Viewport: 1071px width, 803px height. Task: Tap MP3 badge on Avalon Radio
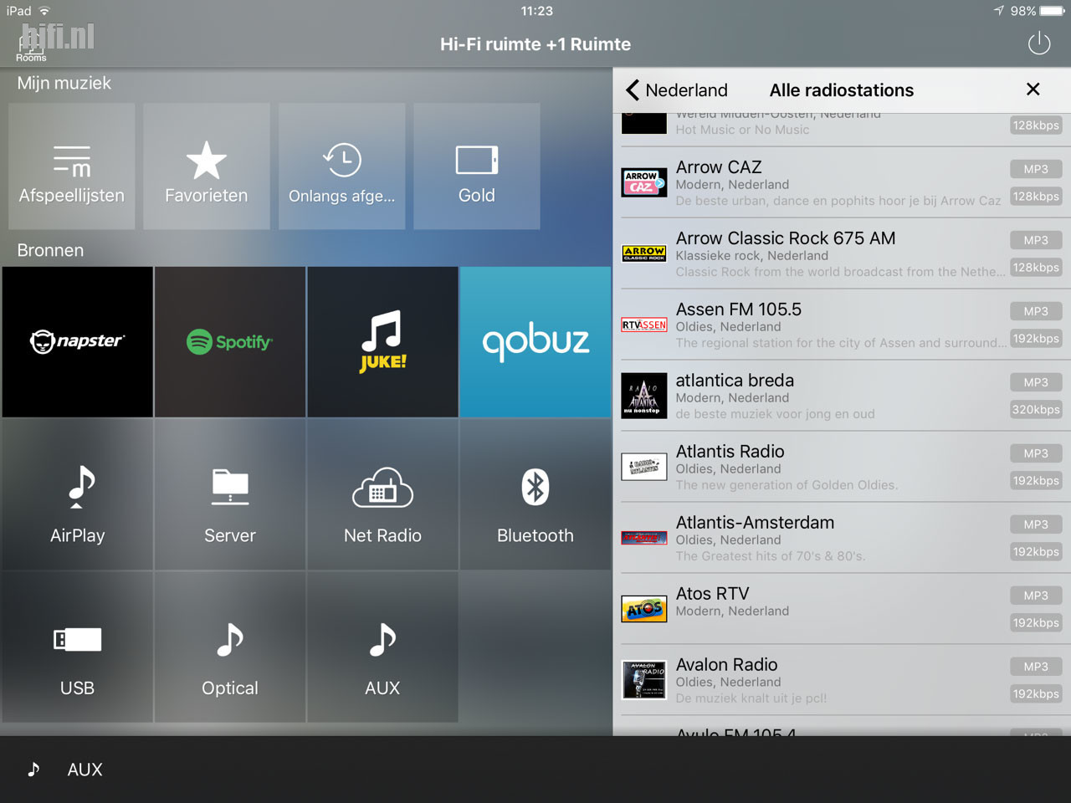1036,667
